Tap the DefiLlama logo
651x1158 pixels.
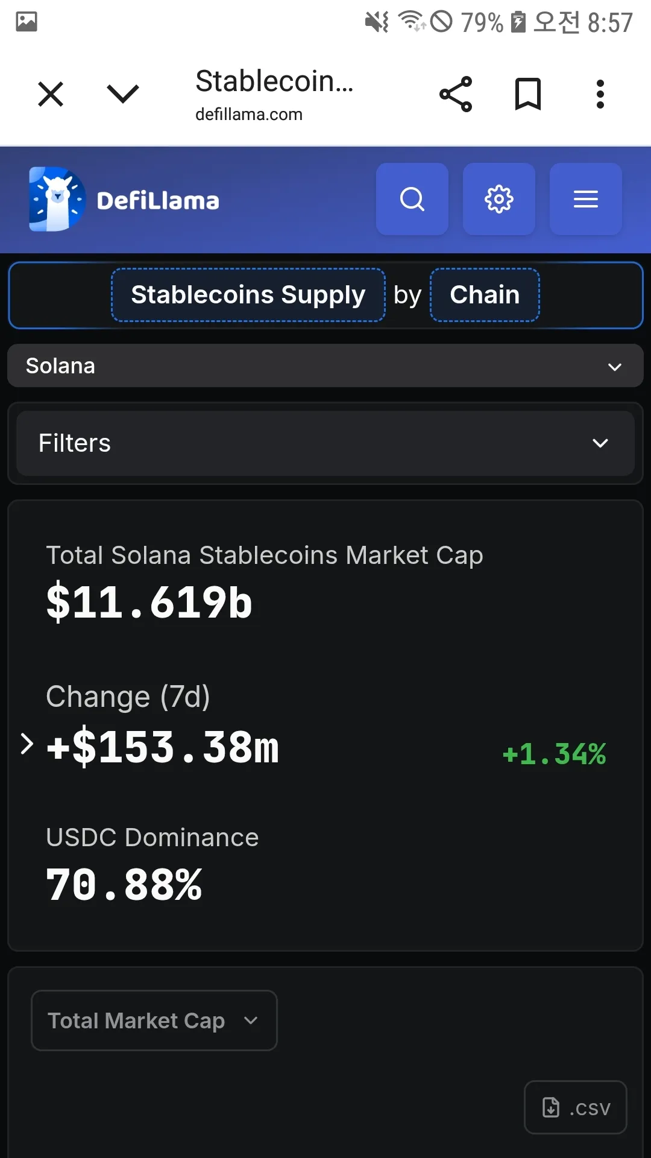click(125, 200)
